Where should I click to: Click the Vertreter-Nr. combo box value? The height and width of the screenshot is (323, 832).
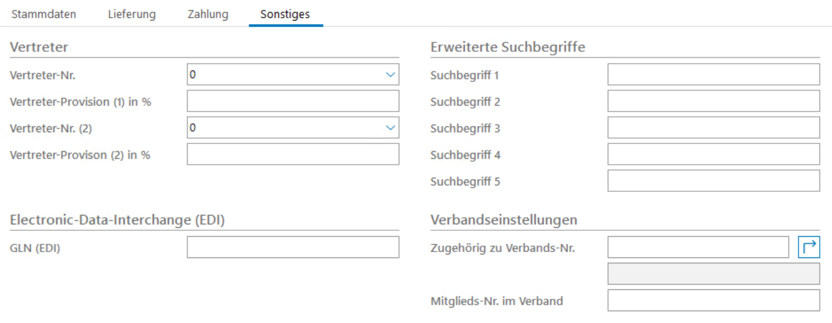[x=283, y=75]
